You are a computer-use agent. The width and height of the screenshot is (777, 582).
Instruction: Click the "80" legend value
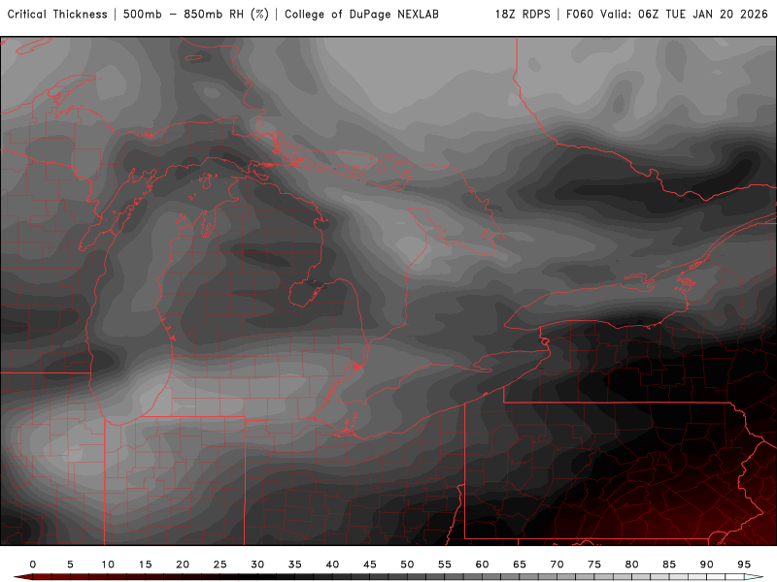click(x=631, y=565)
